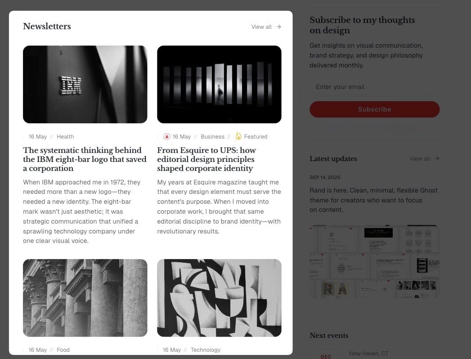The width and height of the screenshot is (471, 359).
Task: Click the red lock icon before 16 May
Action: tap(167, 136)
